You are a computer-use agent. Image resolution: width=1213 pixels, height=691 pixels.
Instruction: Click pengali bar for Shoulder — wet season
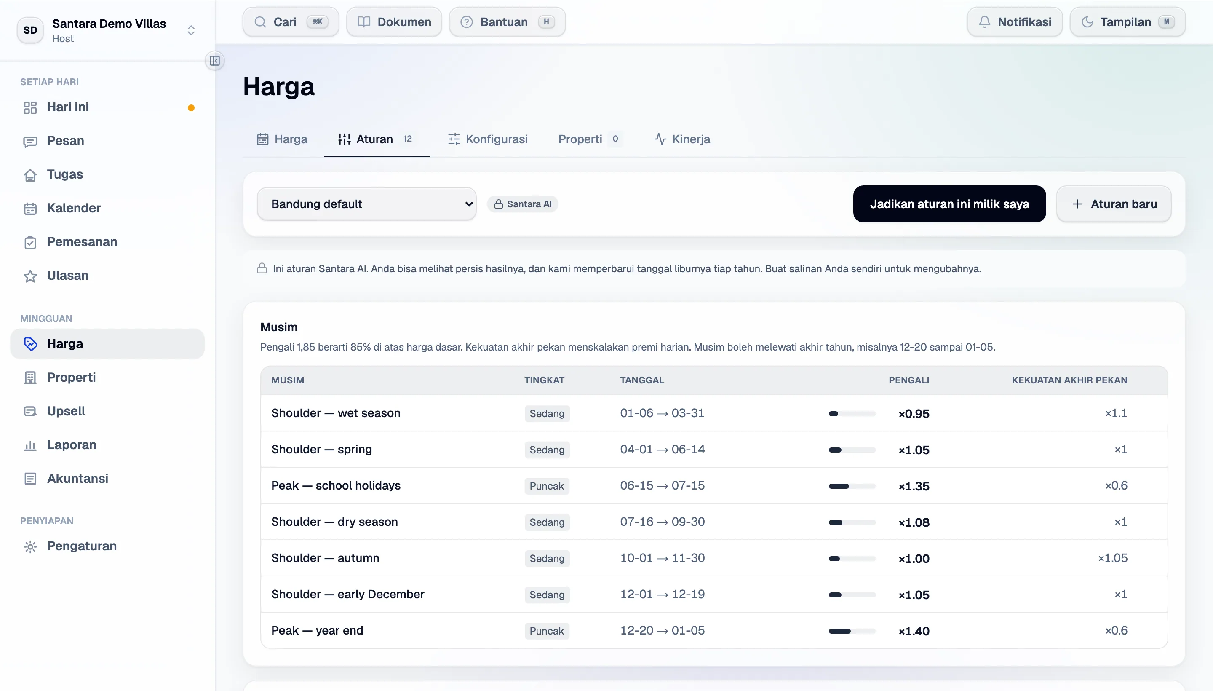pos(852,414)
